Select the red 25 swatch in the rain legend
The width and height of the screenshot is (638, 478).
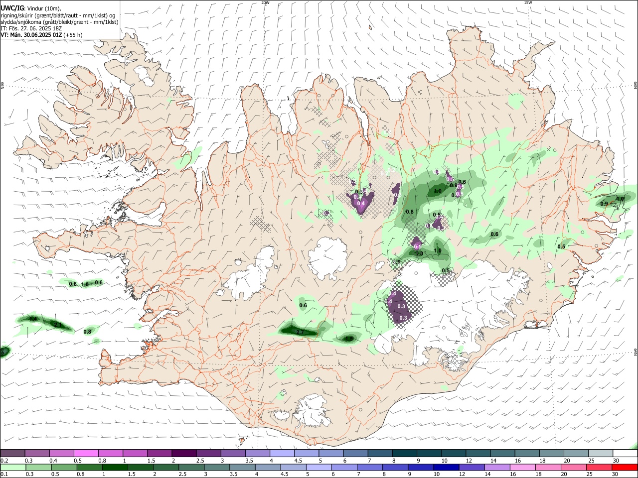tap(599, 467)
